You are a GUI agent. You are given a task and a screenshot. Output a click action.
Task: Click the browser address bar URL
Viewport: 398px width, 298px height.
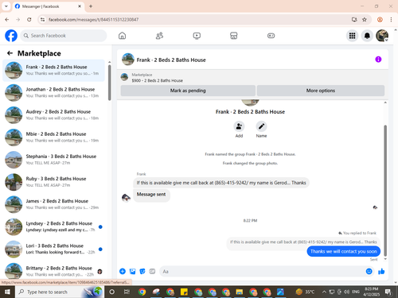click(x=93, y=20)
